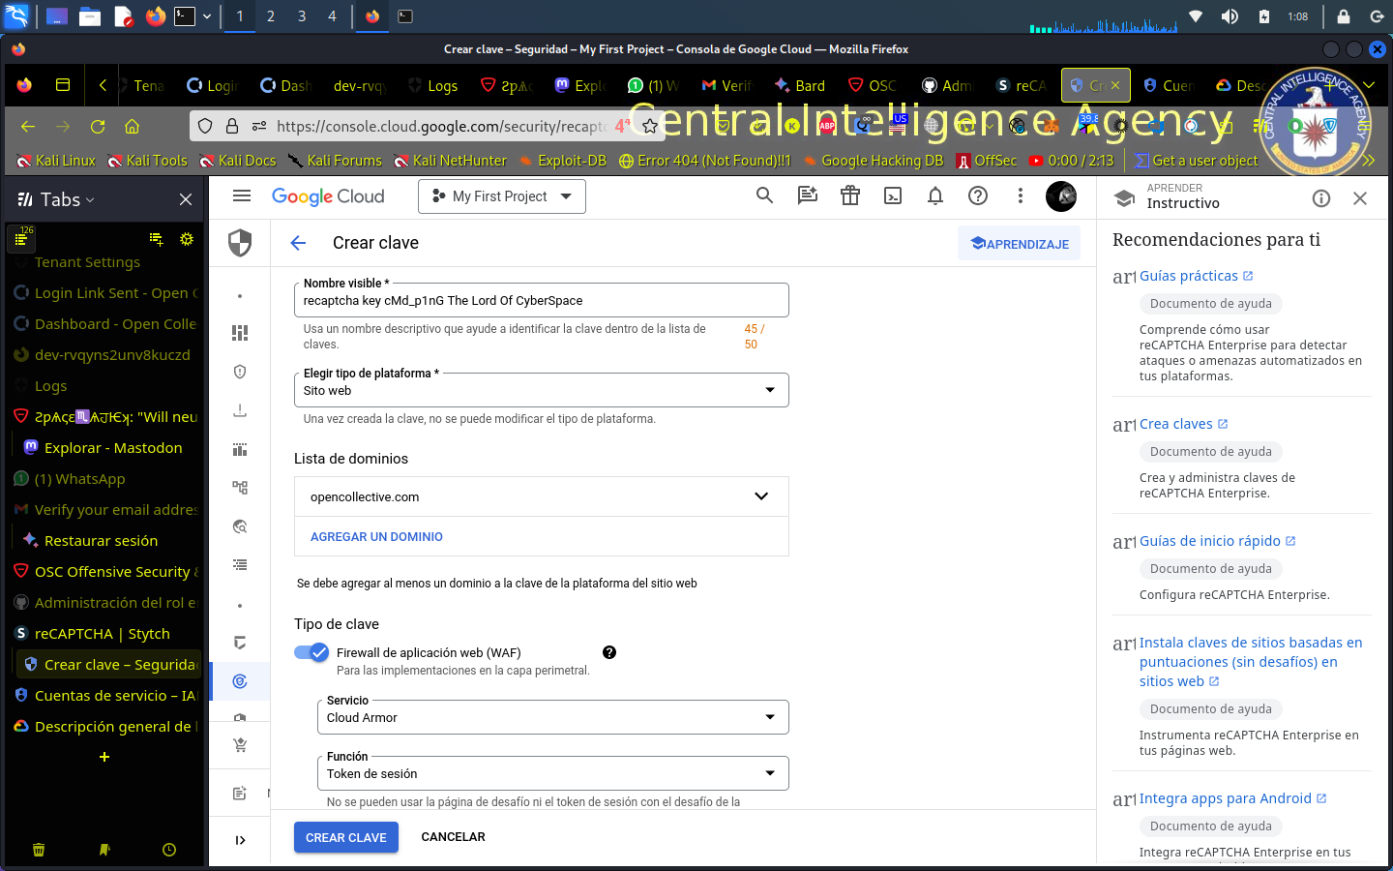Click the Firefox reload button

[x=98, y=126]
